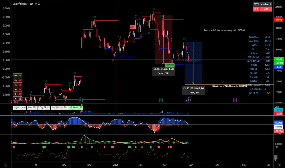Select the 4h timeframe cell

tap(16, 89)
